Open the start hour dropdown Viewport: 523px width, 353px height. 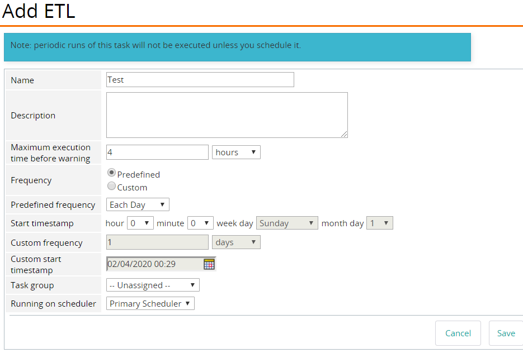[x=140, y=223]
